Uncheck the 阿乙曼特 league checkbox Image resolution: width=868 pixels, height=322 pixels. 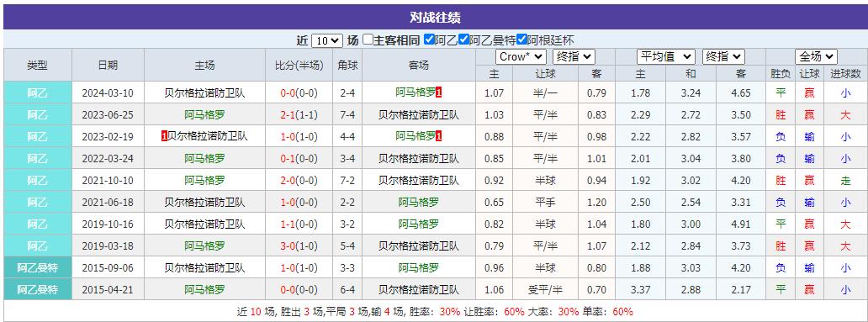464,40
